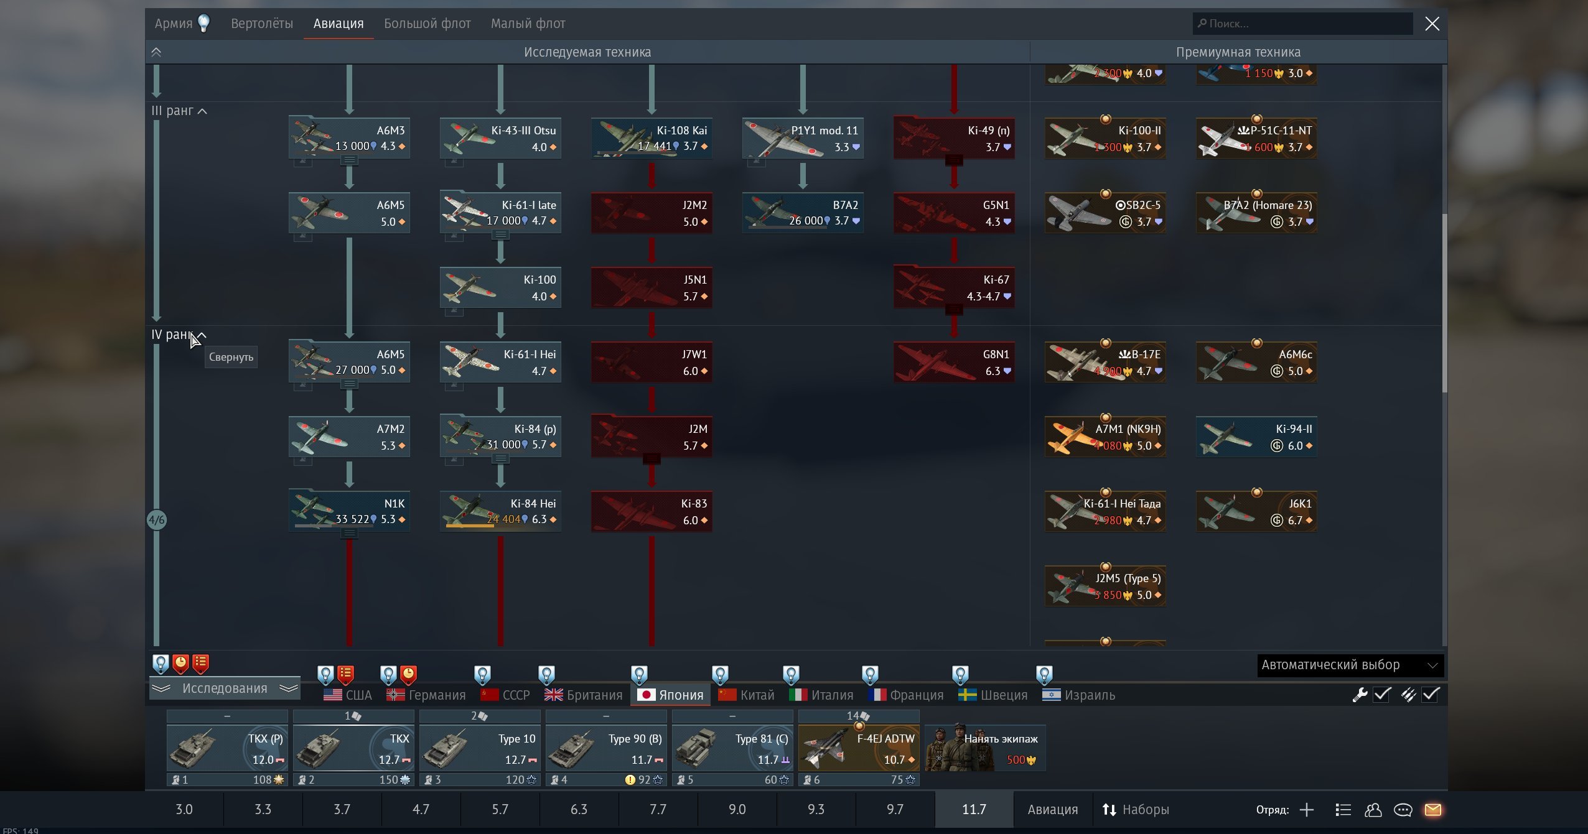The height and width of the screenshot is (834, 1588).
Task: Click the Наборы presets button
Action: pyautogui.click(x=1136, y=809)
